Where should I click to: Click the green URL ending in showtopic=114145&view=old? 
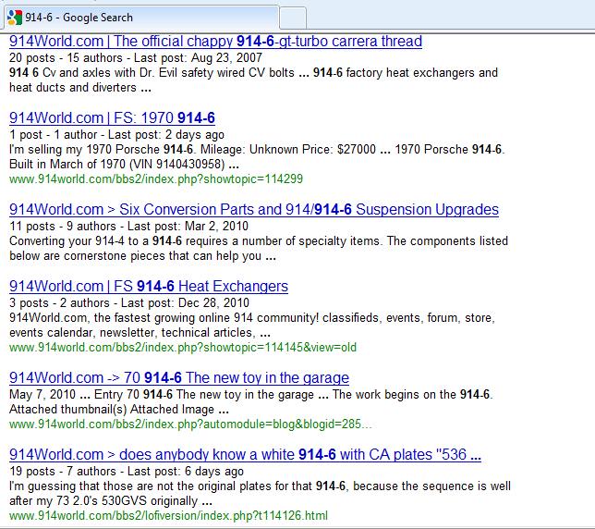pos(182,348)
